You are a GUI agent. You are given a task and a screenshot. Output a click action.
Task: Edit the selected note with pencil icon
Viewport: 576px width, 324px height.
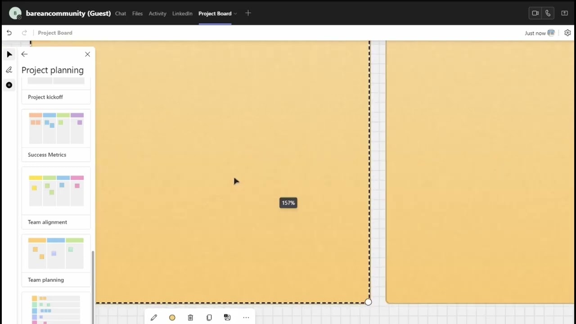tap(153, 318)
